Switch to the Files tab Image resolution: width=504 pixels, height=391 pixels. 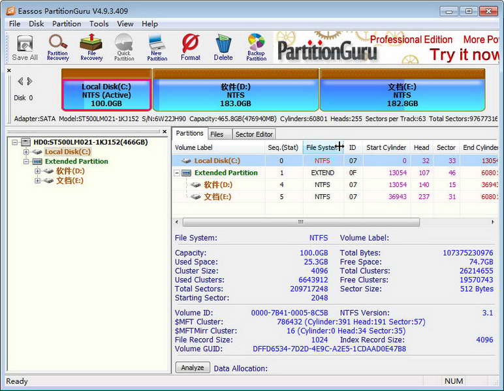pos(217,134)
